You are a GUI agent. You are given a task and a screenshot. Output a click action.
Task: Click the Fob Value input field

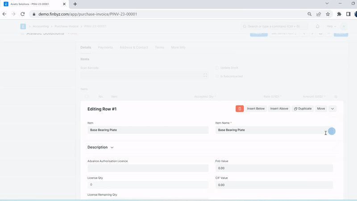(274, 168)
